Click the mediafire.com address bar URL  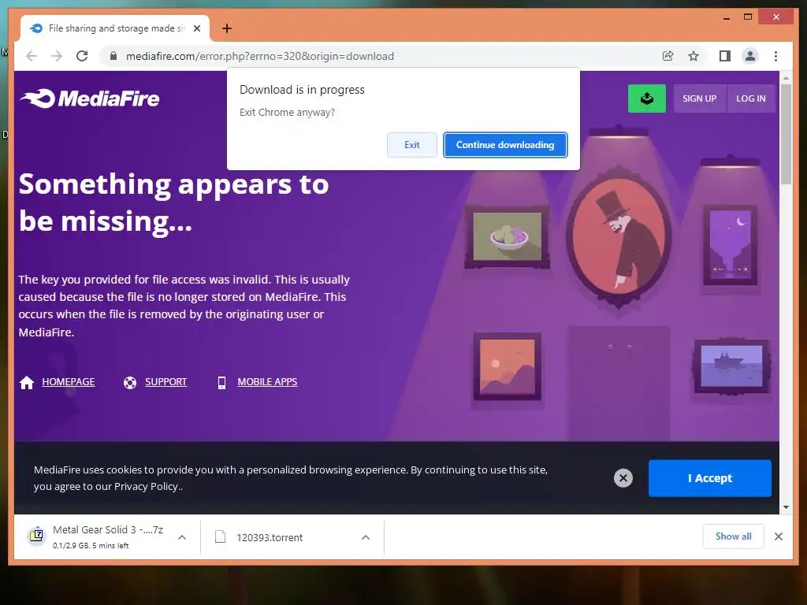(x=260, y=56)
